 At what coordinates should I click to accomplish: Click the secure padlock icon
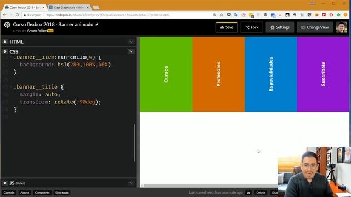(25, 15)
